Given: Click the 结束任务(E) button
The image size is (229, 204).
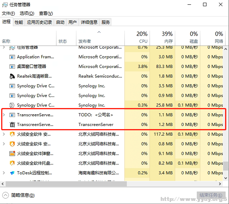Looking at the screenshot, I should click(211, 195).
